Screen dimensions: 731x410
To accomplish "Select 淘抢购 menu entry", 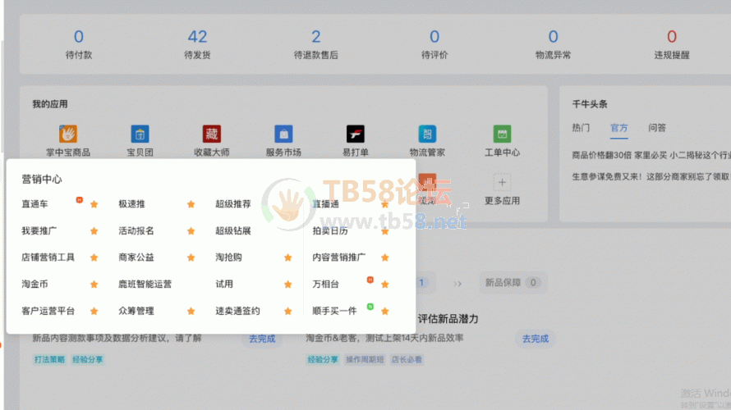I will (228, 257).
